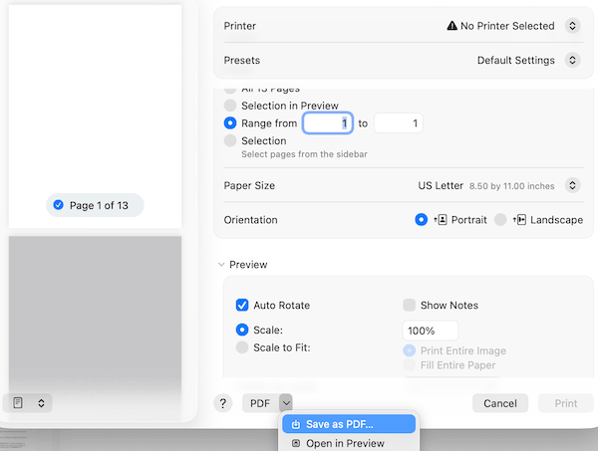
Task: Toggle the PDF dropdown arrow
Action: [286, 403]
